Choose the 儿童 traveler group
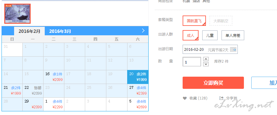Image resolution: width=277 pixels, height=115 pixels. click(210, 35)
